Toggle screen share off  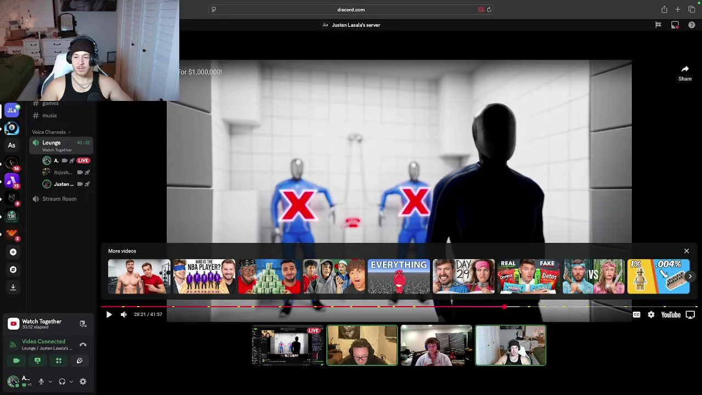[37, 360]
